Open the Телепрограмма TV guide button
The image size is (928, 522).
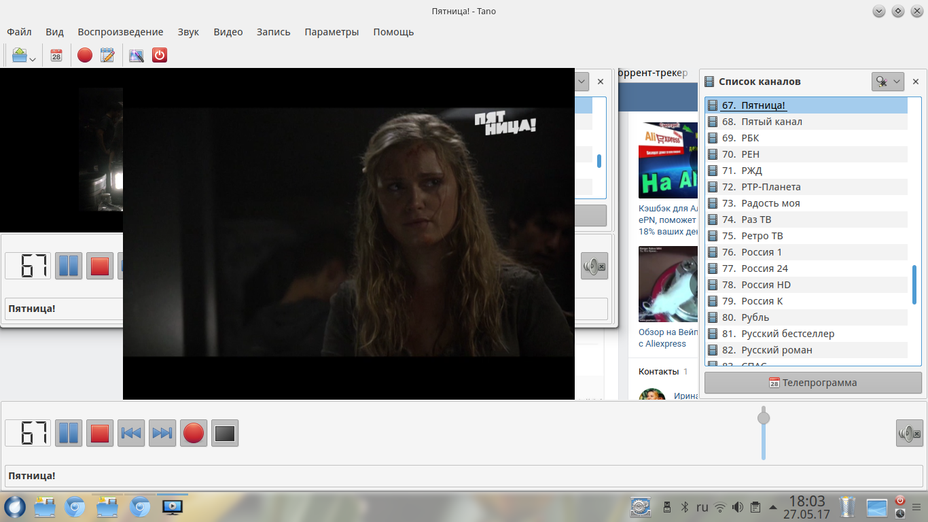point(813,383)
